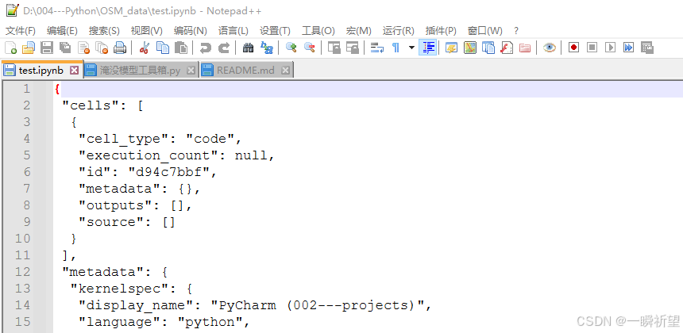Click the "cell_type": "code" line
The width and height of the screenshot is (683, 333).
[160, 139]
